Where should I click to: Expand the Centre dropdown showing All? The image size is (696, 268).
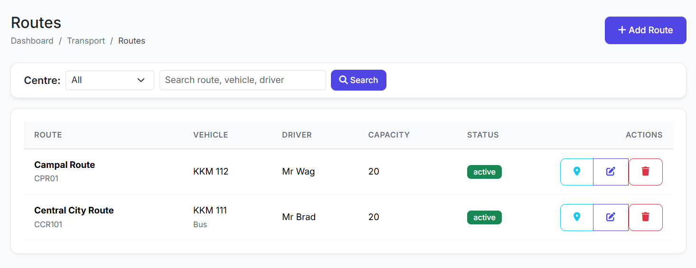[x=110, y=80]
